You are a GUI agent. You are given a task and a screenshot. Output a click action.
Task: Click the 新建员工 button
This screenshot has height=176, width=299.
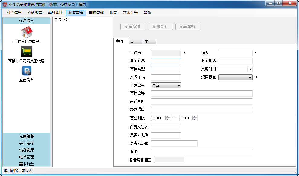pos(160,27)
